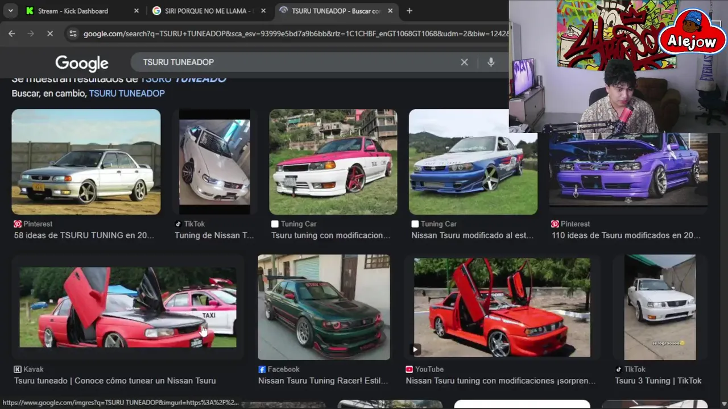728x409 pixels.
Task: Clear the search query with X
Action: [x=465, y=62]
